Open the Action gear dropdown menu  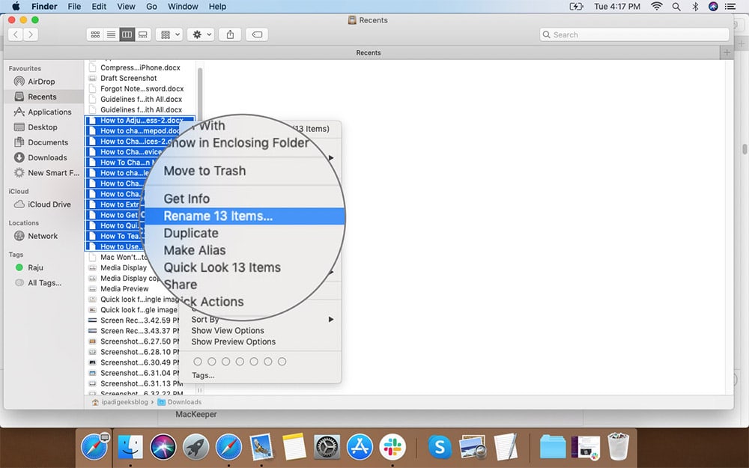point(197,34)
